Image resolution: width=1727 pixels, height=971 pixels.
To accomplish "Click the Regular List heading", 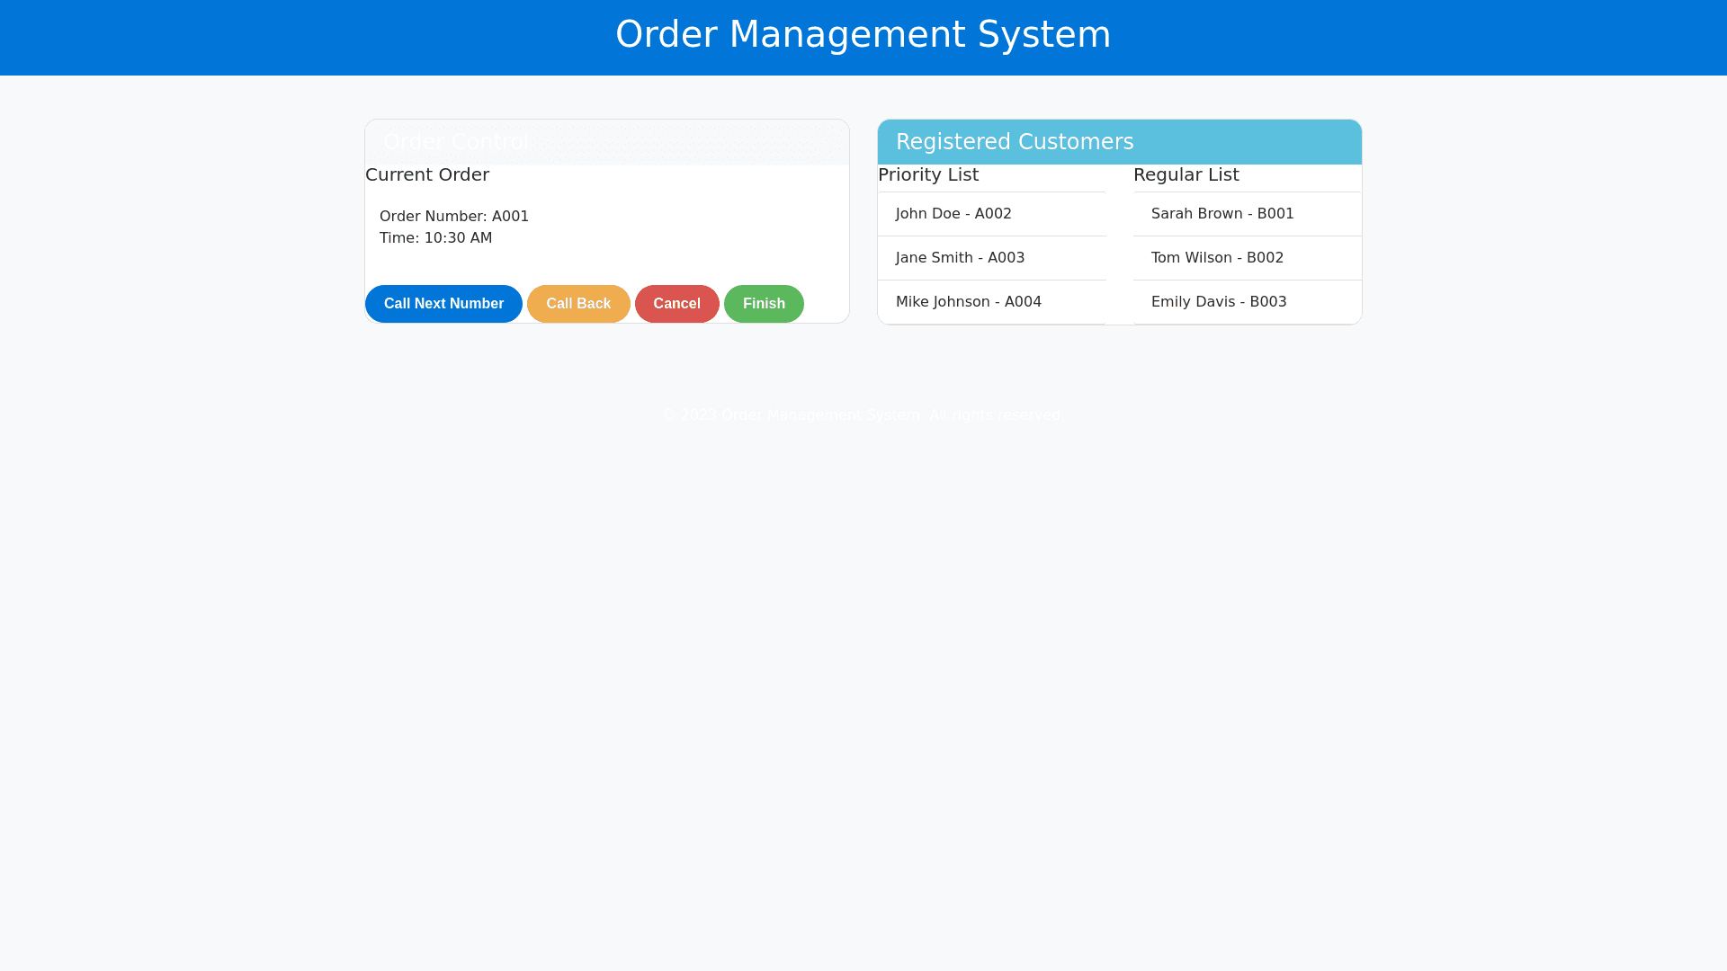I will 1186,175.
